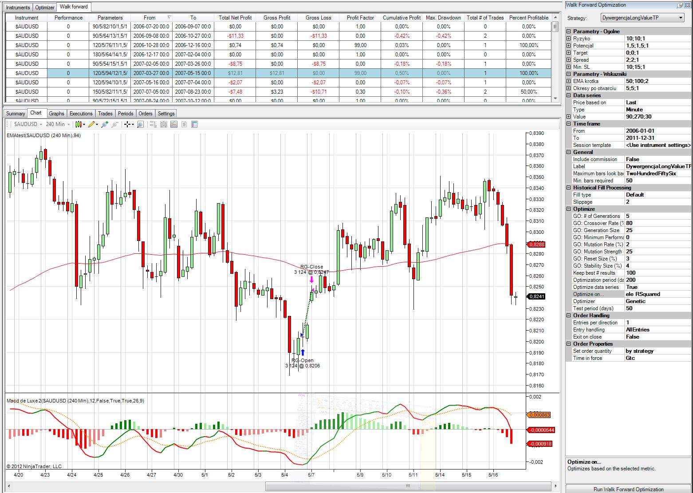Click the orange 0,000863 MACD marker
693x493 pixels.
pos(538,415)
